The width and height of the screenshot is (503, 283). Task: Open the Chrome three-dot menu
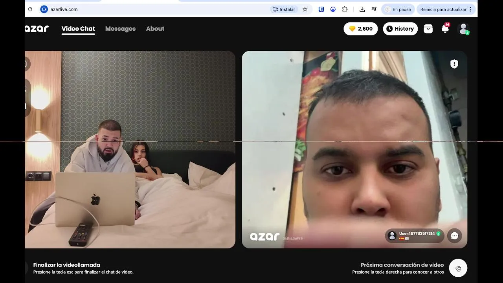click(x=470, y=9)
